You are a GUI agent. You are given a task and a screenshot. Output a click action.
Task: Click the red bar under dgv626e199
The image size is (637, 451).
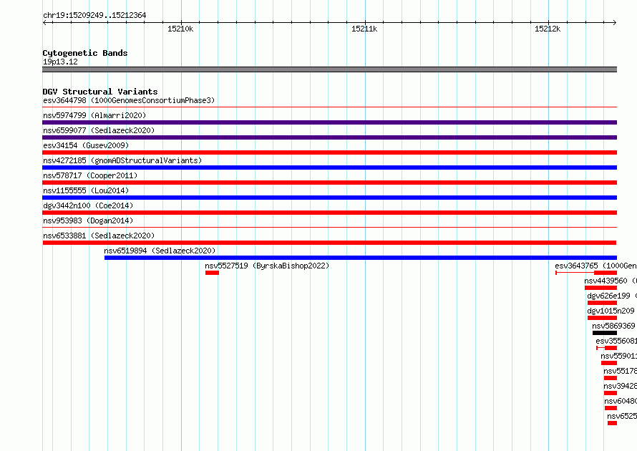pyautogui.click(x=602, y=303)
